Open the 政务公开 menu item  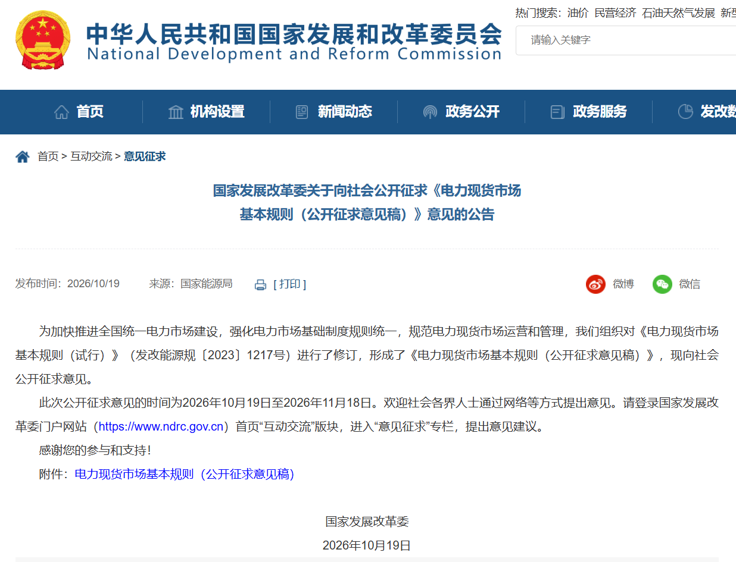click(472, 112)
